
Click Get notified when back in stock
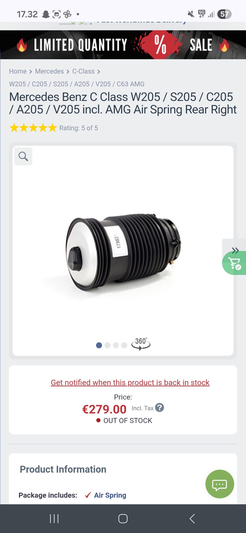click(130, 383)
